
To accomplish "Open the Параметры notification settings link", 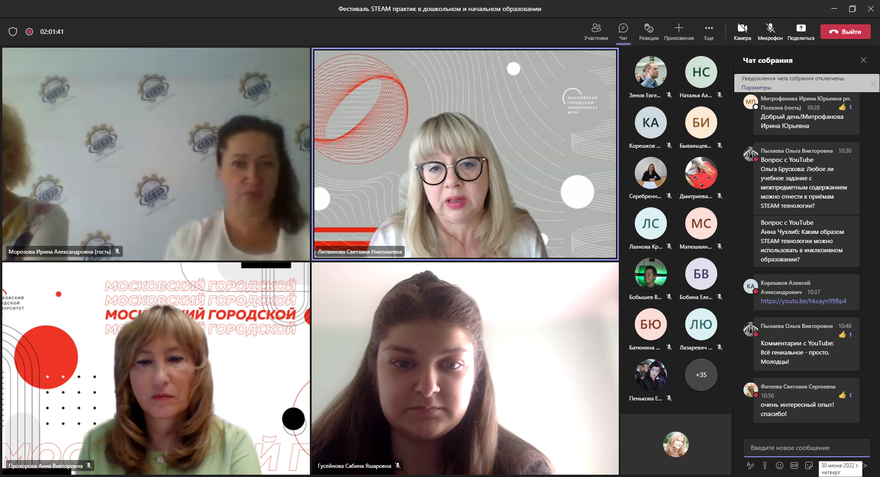I will click(756, 88).
